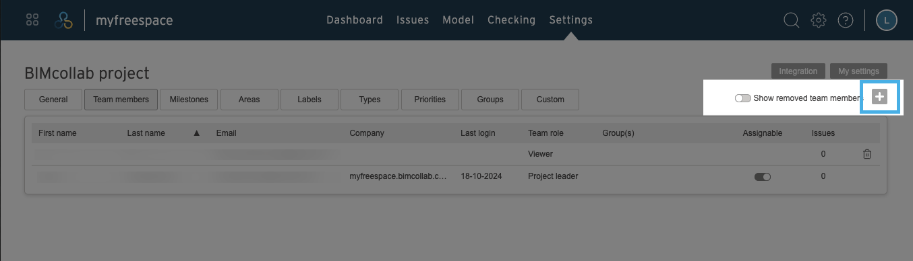This screenshot has width=913, height=261.
Task: Sort the table by Team role header
Action: pyautogui.click(x=546, y=133)
